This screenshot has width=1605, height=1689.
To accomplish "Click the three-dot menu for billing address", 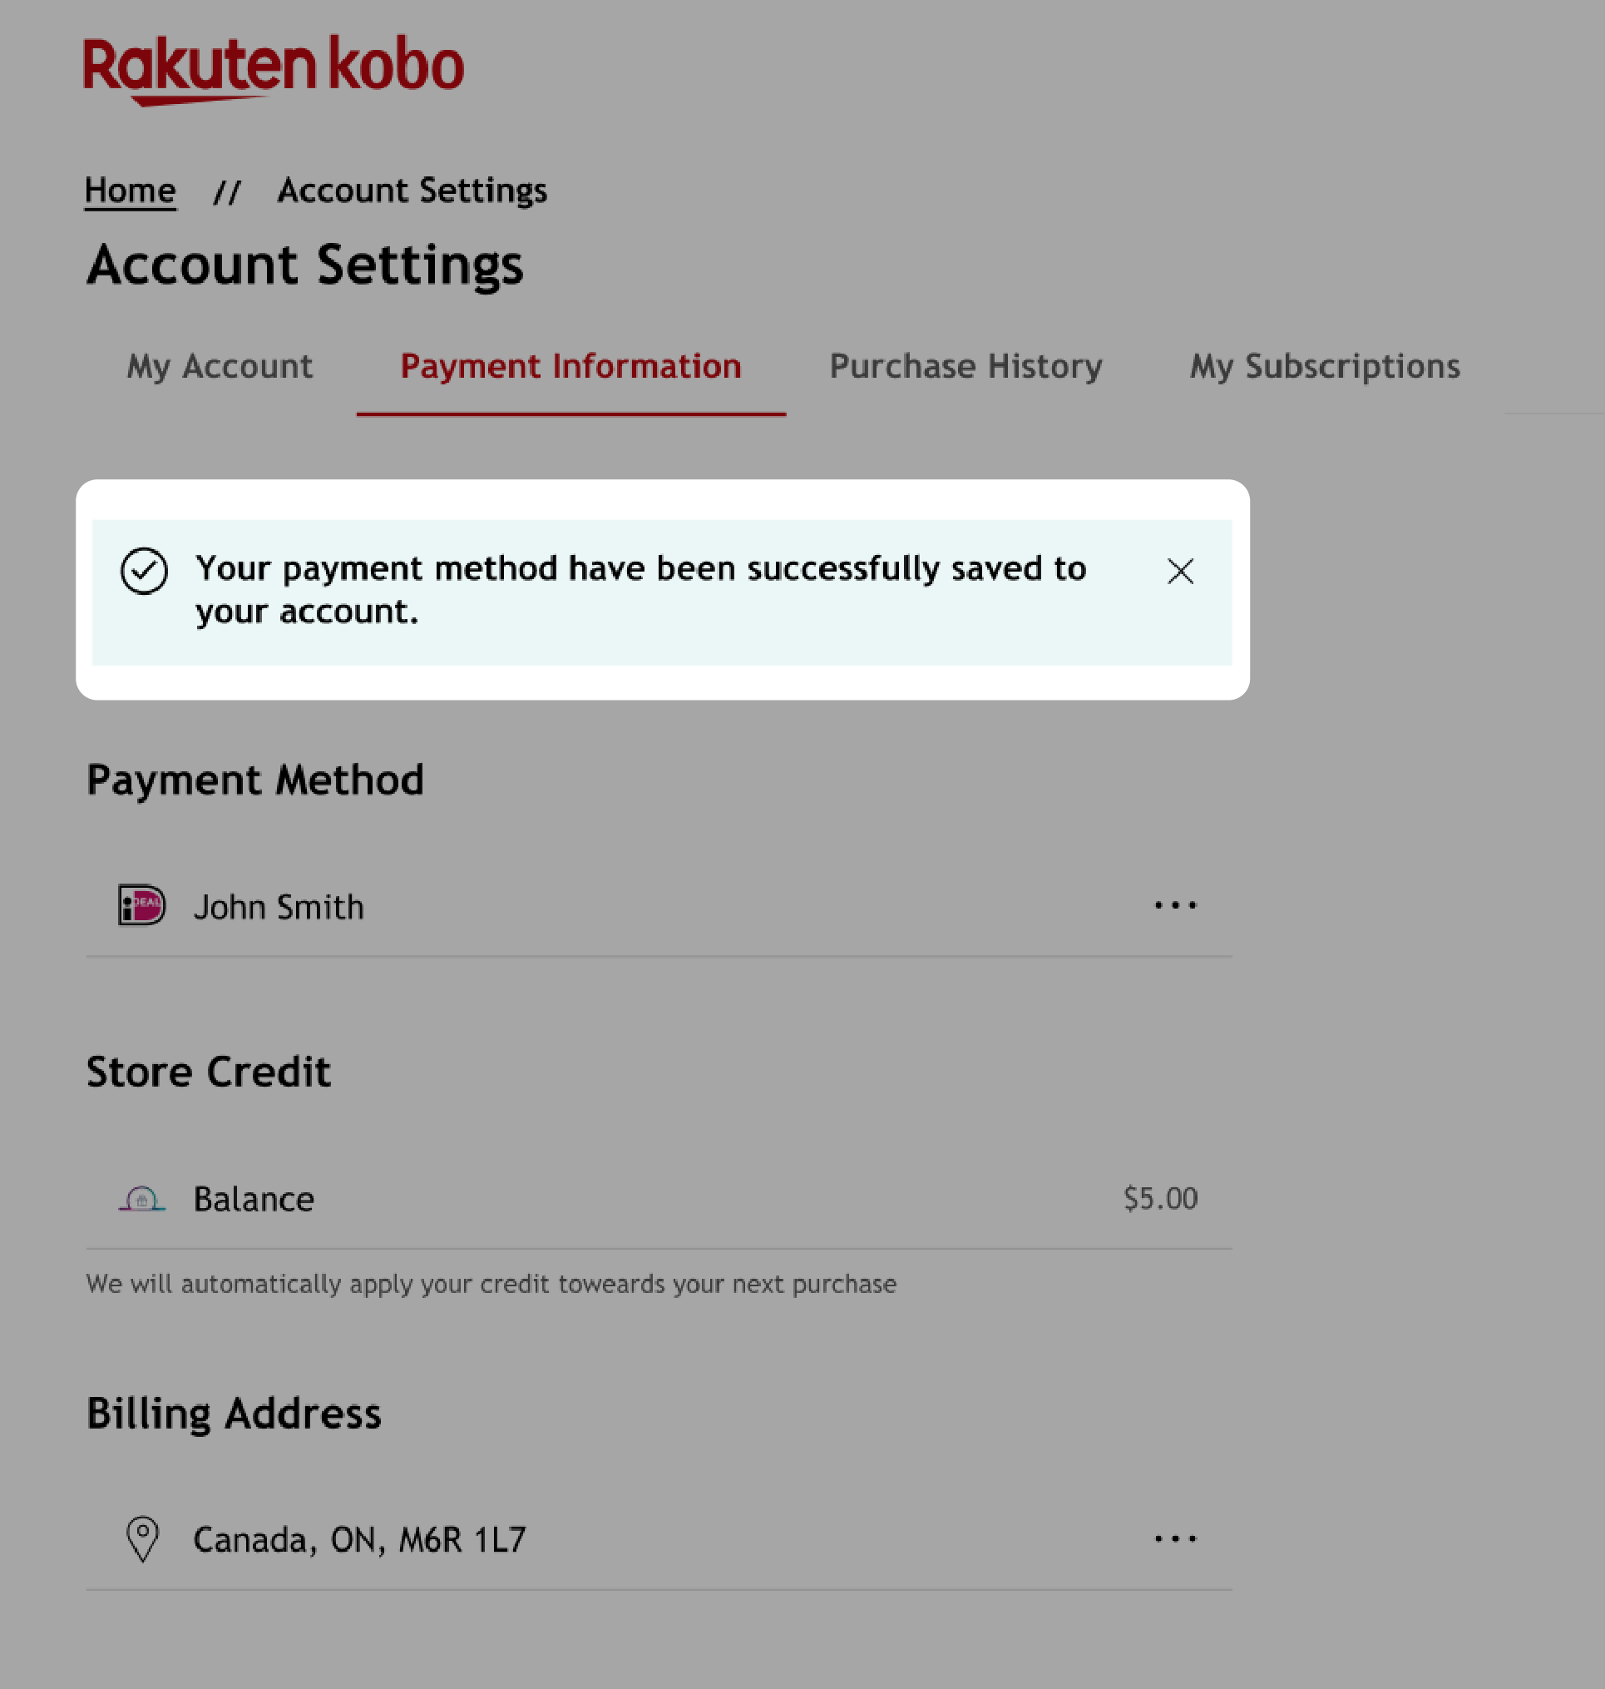I will coord(1176,1538).
